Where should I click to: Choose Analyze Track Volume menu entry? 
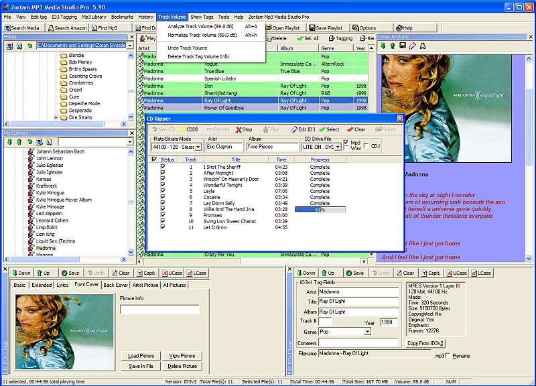click(x=212, y=26)
